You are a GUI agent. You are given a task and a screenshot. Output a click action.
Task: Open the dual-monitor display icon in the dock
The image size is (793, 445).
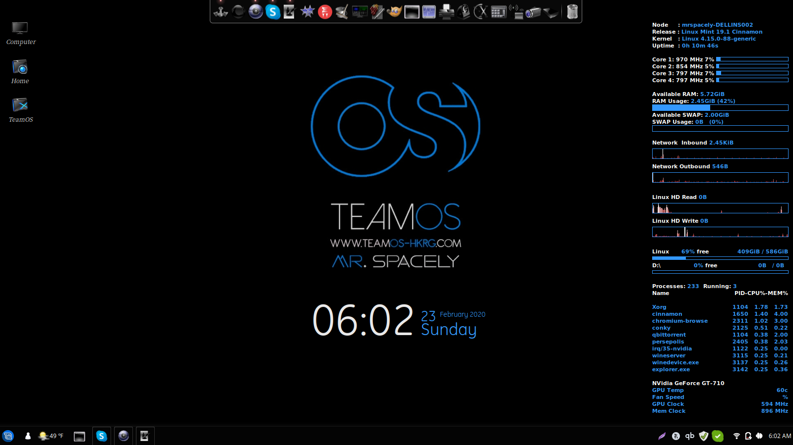tap(360, 11)
